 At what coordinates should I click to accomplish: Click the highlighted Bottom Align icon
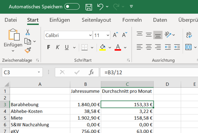point(158,35)
